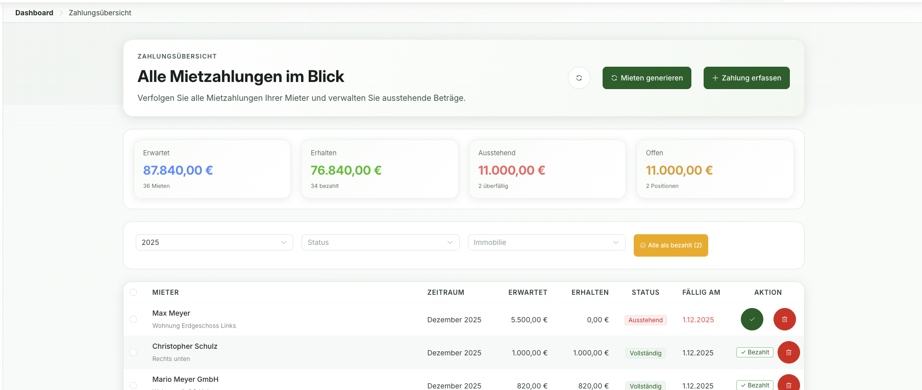Mark Max Meyer payment as paid
Image resolution: width=922 pixels, height=390 pixels.
coord(752,320)
